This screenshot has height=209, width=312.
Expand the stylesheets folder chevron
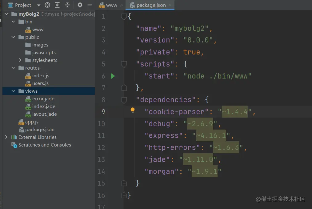[x=20, y=60]
